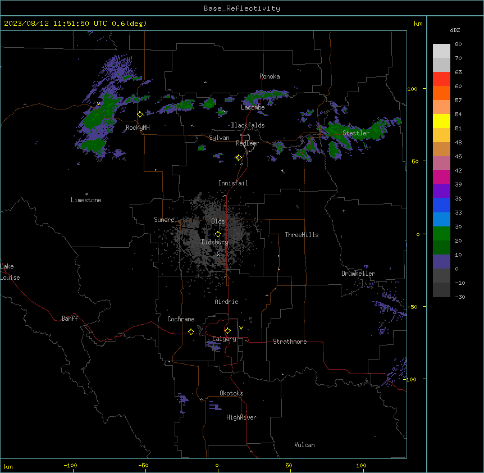Click the white plus marker north of Drumheller
Viewport: 484px width, 473px height.
pyautogui.click(x=344, y=211)
